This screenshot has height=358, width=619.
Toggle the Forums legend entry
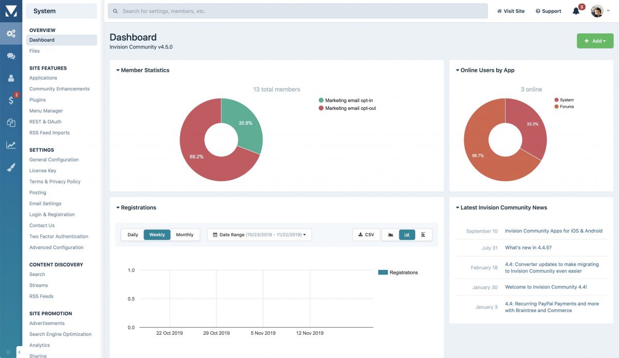click(x=564, y=107)
